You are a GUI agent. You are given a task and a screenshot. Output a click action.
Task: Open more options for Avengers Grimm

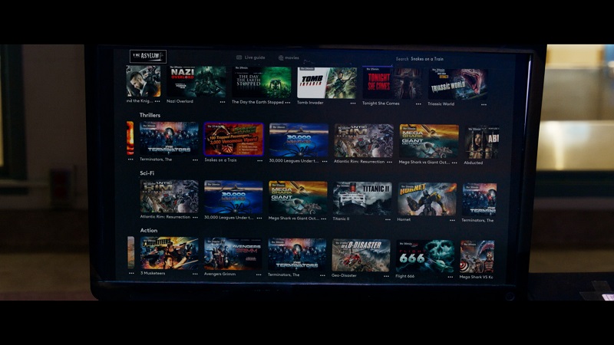pyautogui.click(x=259, y=274)
